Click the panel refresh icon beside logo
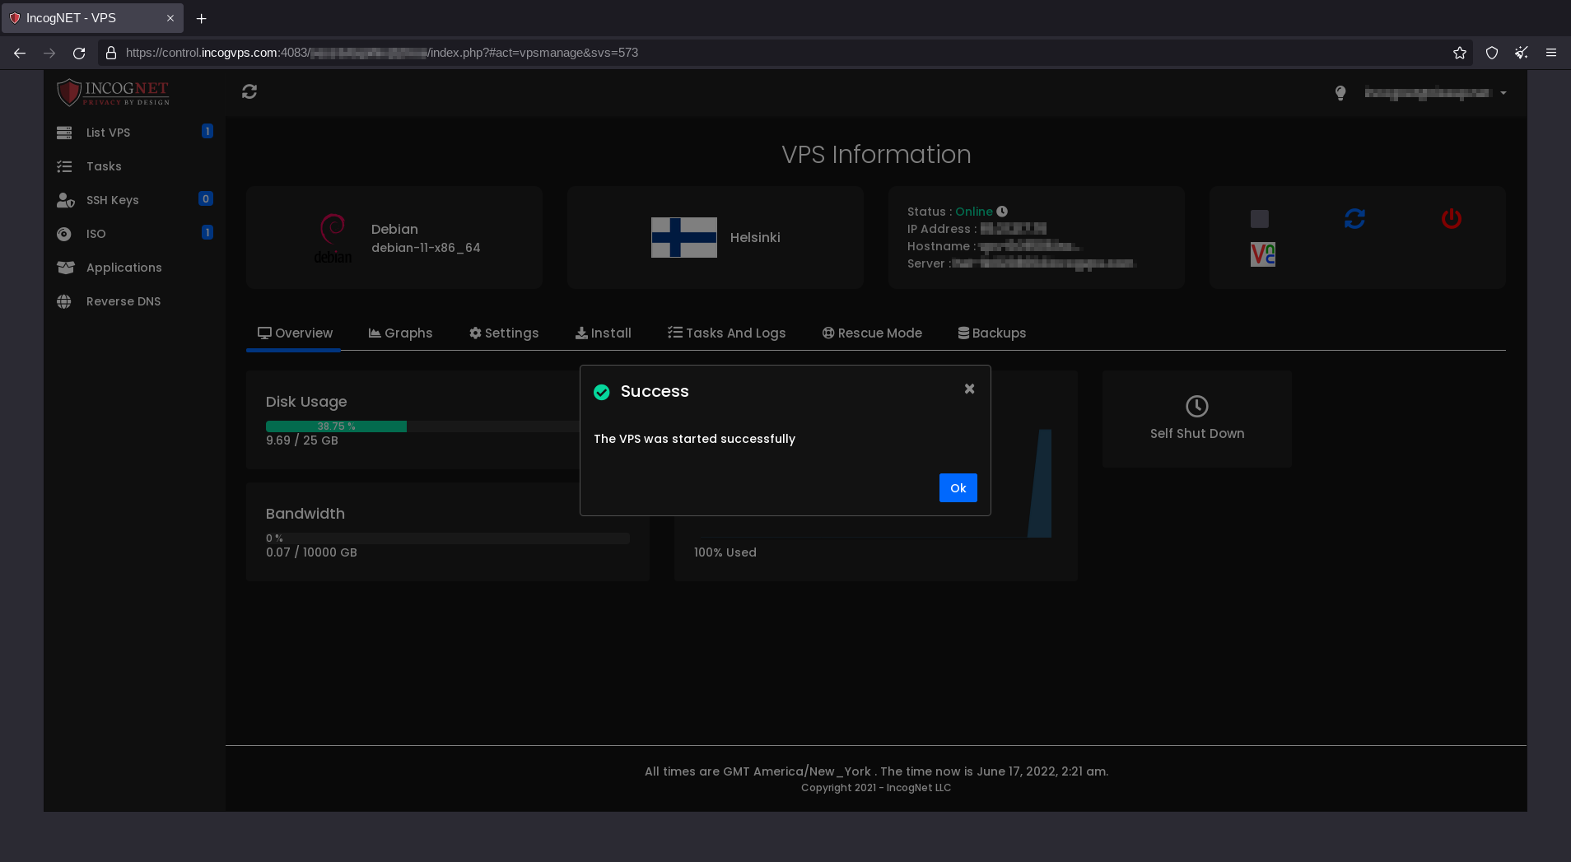The image size is (1571, 862). 249,91
